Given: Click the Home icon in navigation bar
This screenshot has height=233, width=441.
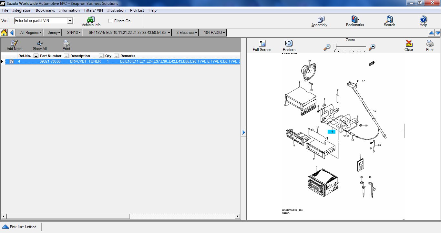Looking at the screenshot, I should (4, 33).
